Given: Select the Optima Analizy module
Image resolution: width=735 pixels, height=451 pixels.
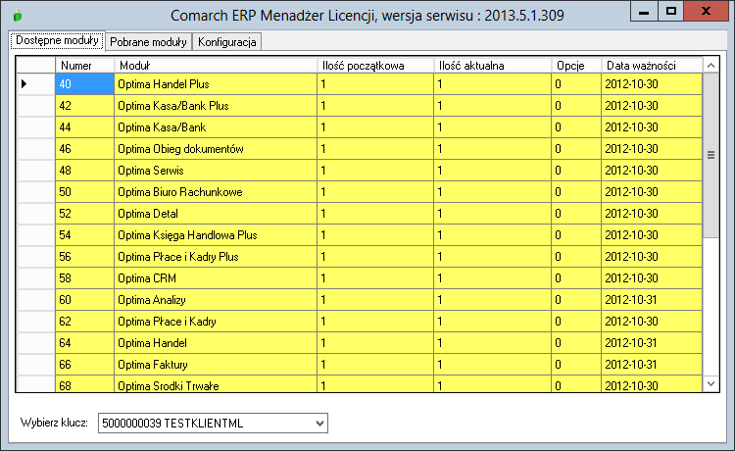Looking at the screenshot, I should point(216,300).
